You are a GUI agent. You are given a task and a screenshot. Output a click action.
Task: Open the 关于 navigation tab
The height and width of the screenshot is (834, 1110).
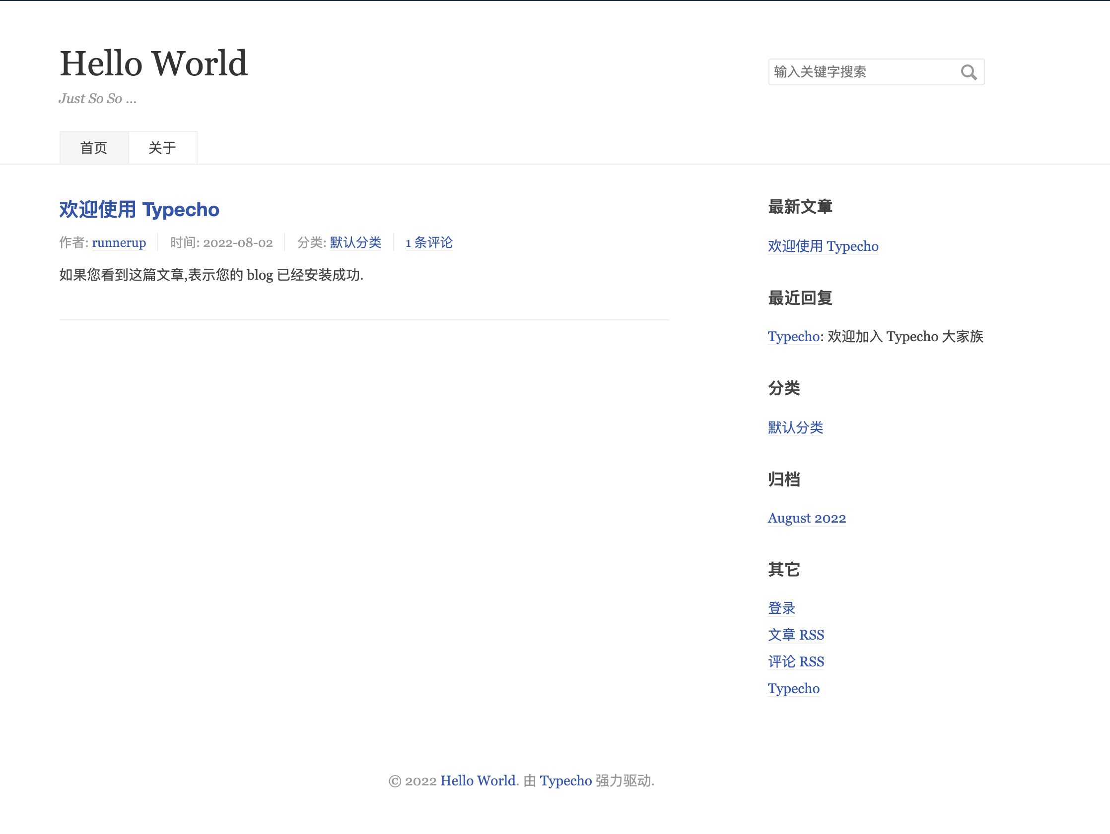[x=163, y=148]
